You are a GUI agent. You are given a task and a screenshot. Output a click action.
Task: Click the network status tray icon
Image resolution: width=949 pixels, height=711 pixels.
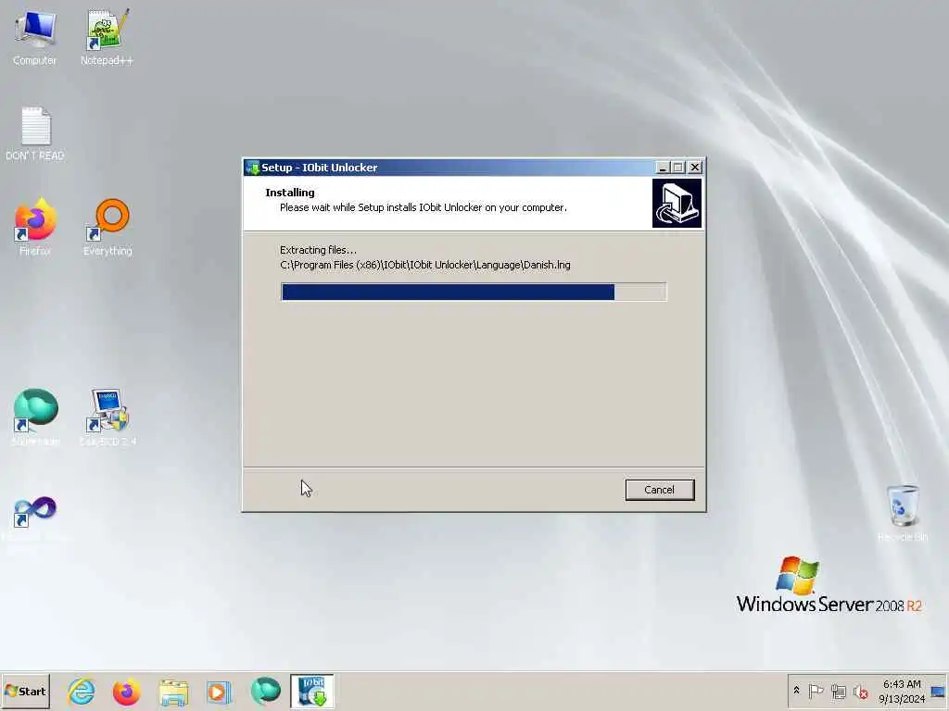click(x=838, y=691)
